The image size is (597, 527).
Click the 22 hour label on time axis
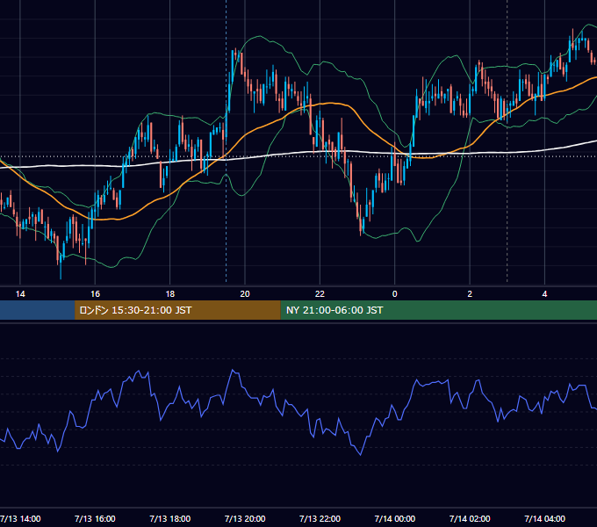point(320,293)
